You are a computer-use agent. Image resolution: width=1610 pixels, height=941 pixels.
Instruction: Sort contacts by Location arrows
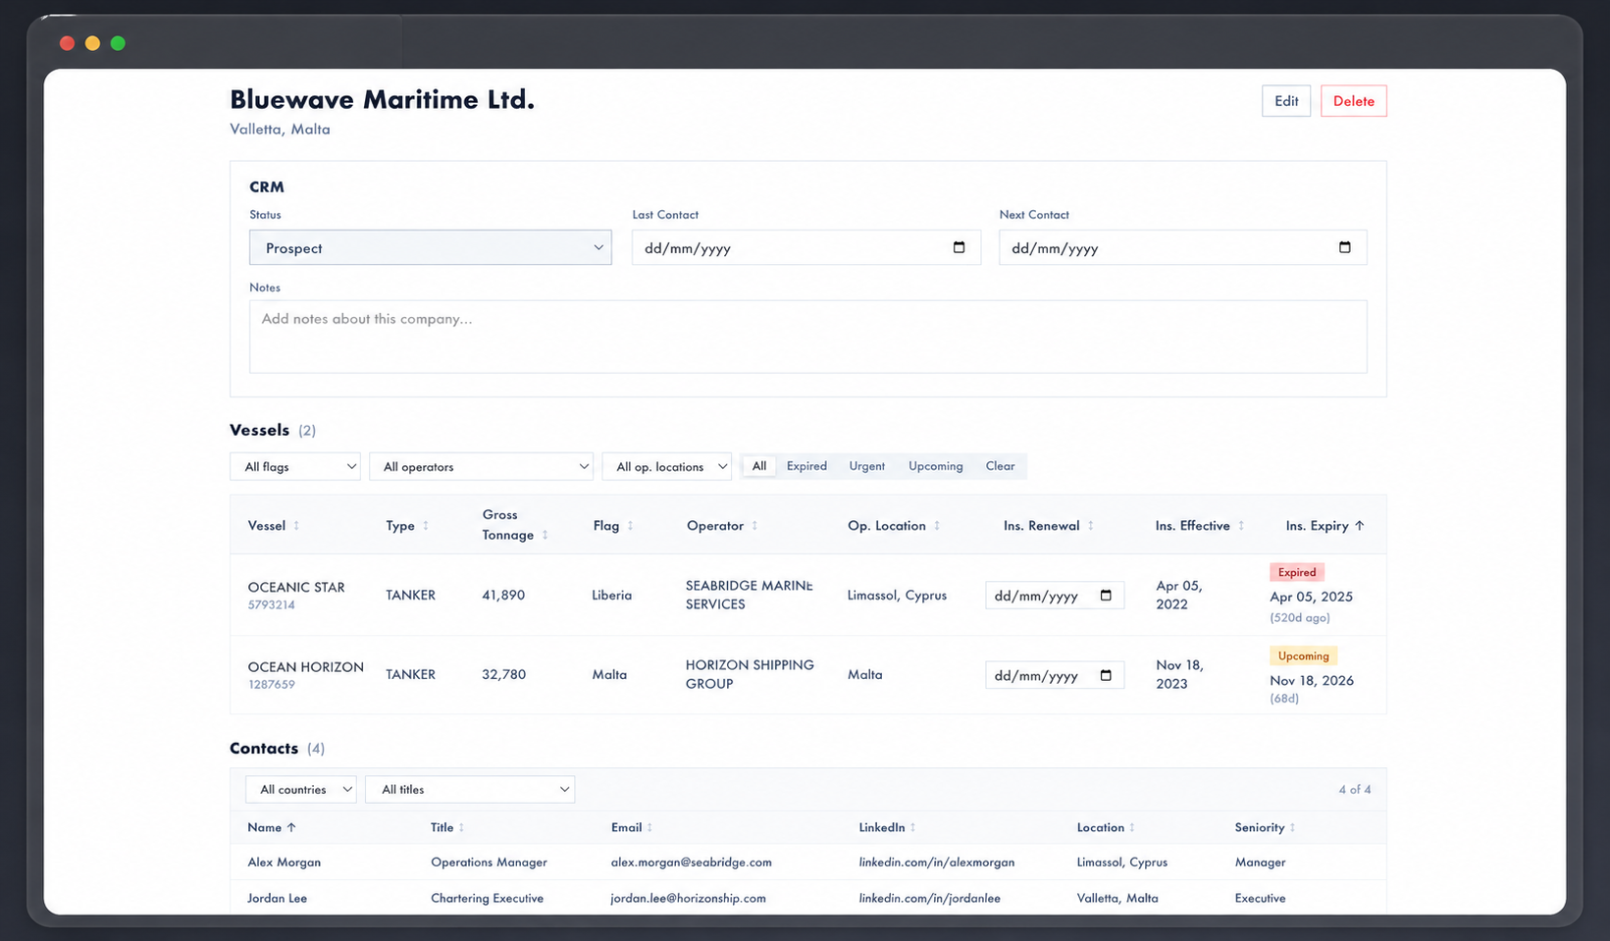(1132, 827)
